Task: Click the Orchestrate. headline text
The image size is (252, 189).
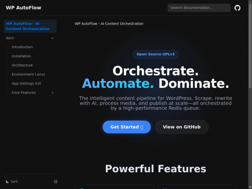Action: point(155,71)
